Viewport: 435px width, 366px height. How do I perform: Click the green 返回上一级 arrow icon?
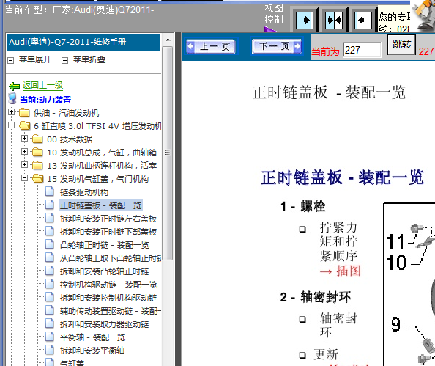point(14,86)
